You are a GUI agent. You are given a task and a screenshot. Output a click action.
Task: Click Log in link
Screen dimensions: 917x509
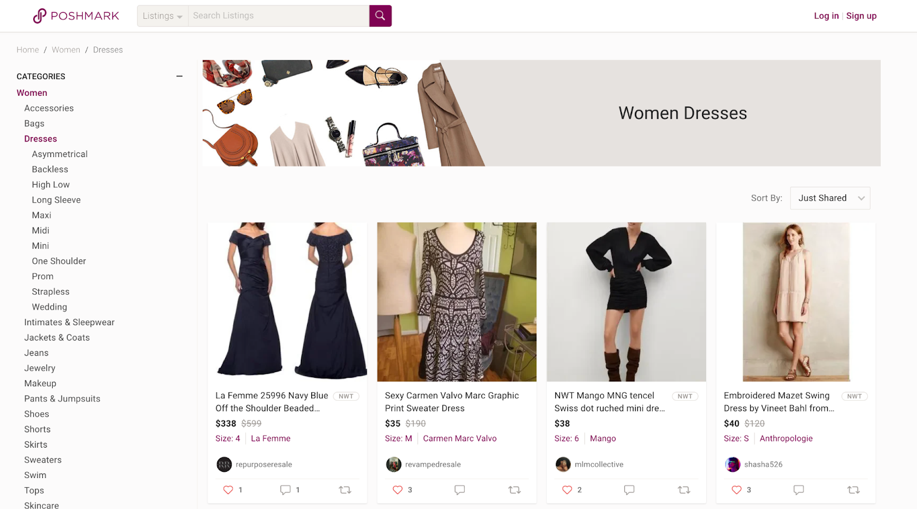coord(826,16)
